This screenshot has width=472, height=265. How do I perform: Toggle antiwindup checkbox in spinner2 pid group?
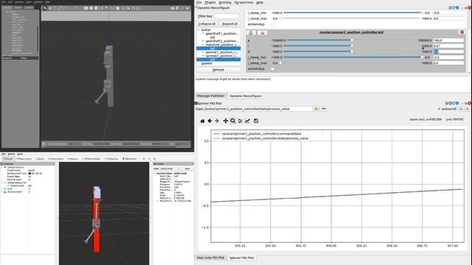pyautogui.click(x=272, y=68)
